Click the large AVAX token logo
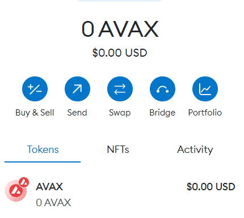Image resolution: width=244 pixels, height=218 pixels. tap(16, 191)
